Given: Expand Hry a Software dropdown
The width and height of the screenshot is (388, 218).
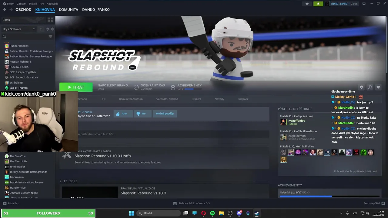Looking at the screenshot, I should (x=19, y=29).
